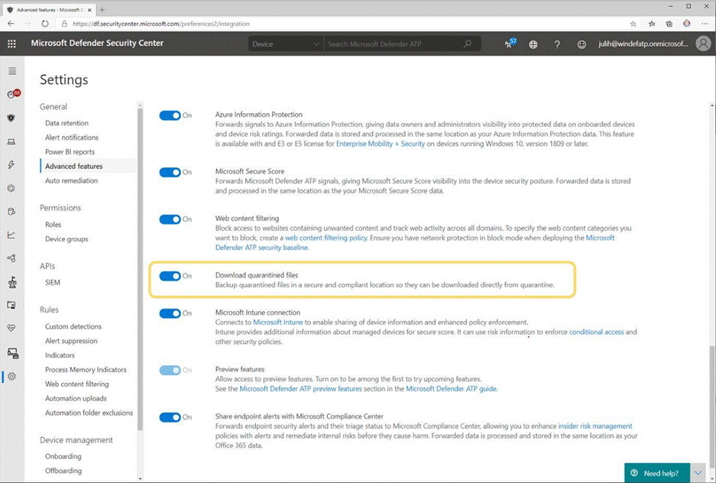This screenshot has height=483, width=716.
Task: Open Device groups under Permissions
Action: point(66,238)
